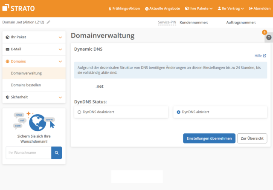Image resolution: width=273 pixels, height=190 pixels.
Task: Open the Ihr Vertrag dropdown menu
Action: click(230, 8)
